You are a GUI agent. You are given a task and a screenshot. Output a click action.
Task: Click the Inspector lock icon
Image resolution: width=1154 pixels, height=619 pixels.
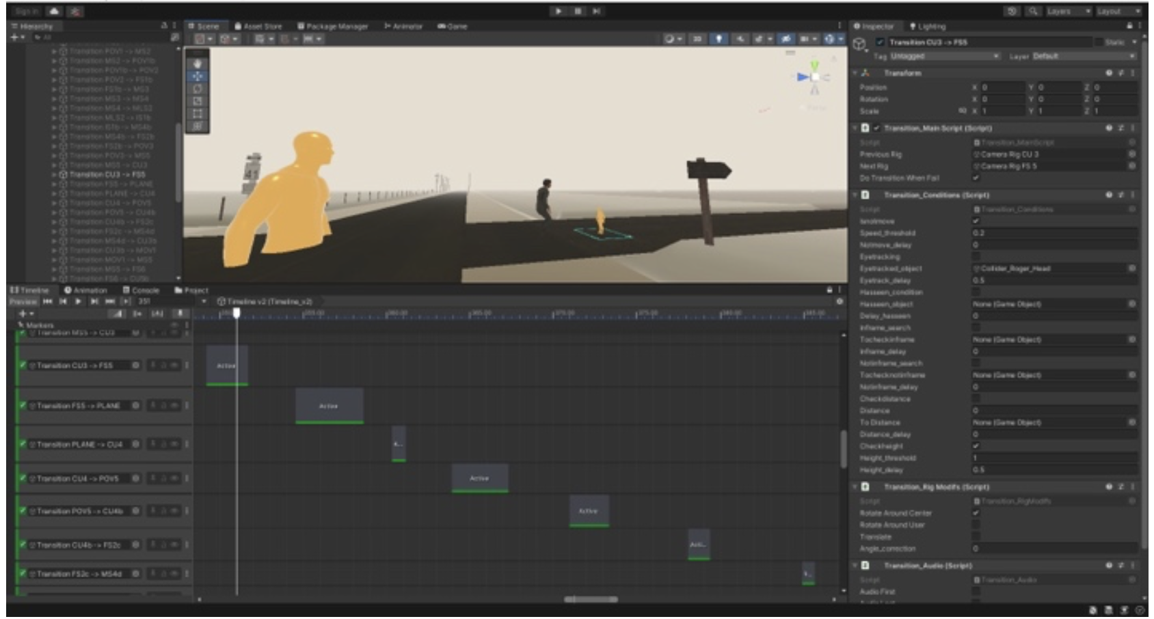pos(1129,26)
